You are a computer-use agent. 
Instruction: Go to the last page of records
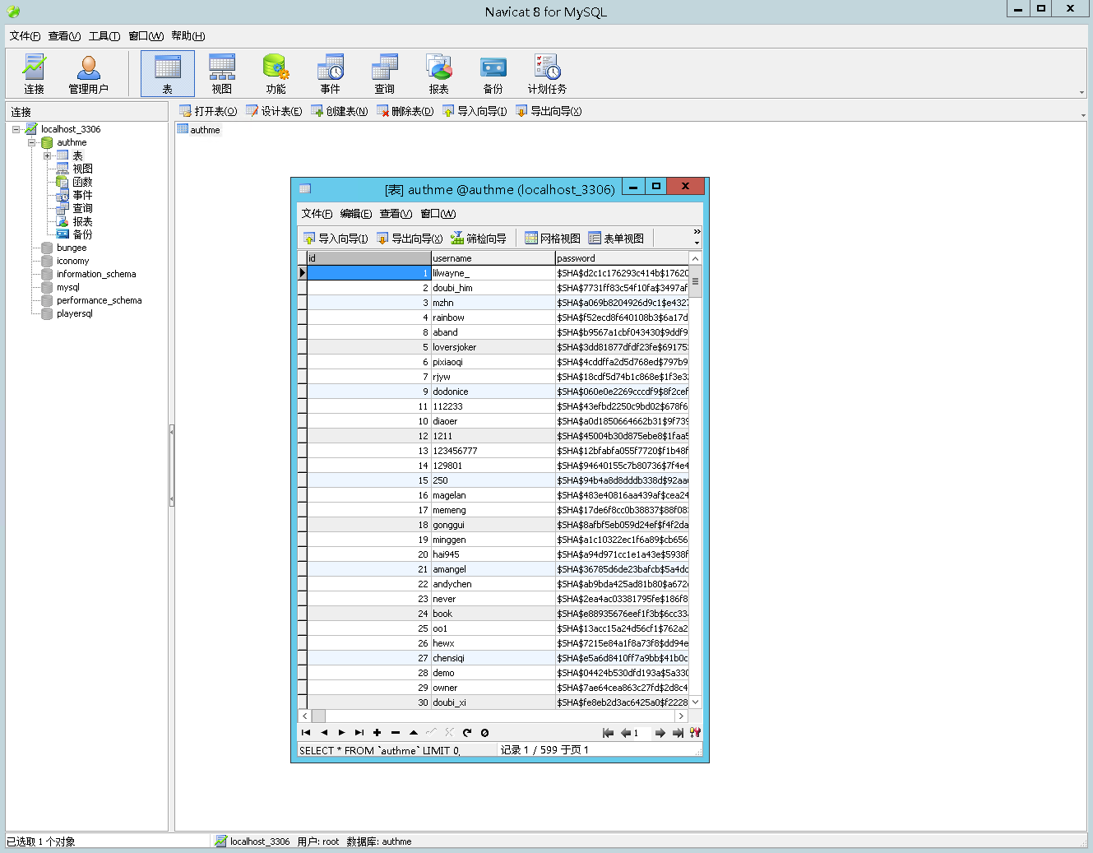point(678,733)
